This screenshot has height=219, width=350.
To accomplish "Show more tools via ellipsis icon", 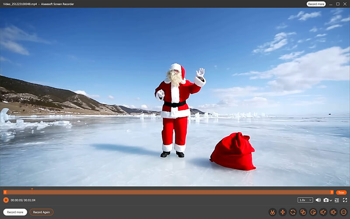I will tap(343, 212).
